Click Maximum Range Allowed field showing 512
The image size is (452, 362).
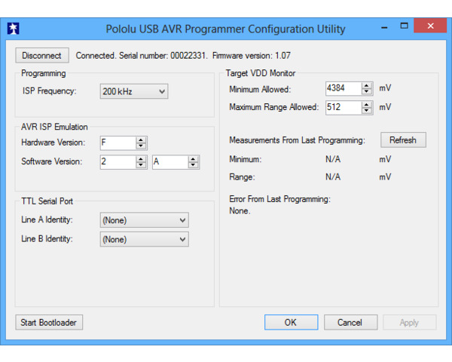[344, 108]
